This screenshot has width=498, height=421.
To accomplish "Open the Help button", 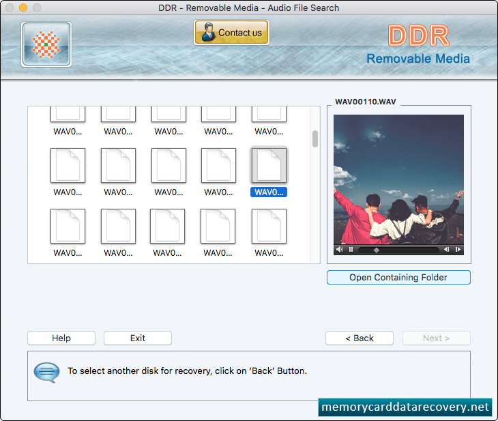I will (61, 338).
